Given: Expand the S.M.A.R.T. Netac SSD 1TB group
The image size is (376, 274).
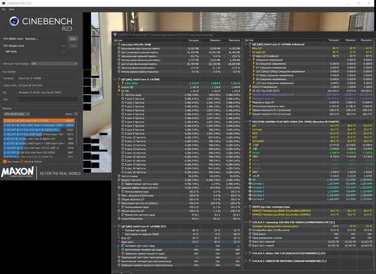Looking at the screenshot, I should (x=246, y=253).
